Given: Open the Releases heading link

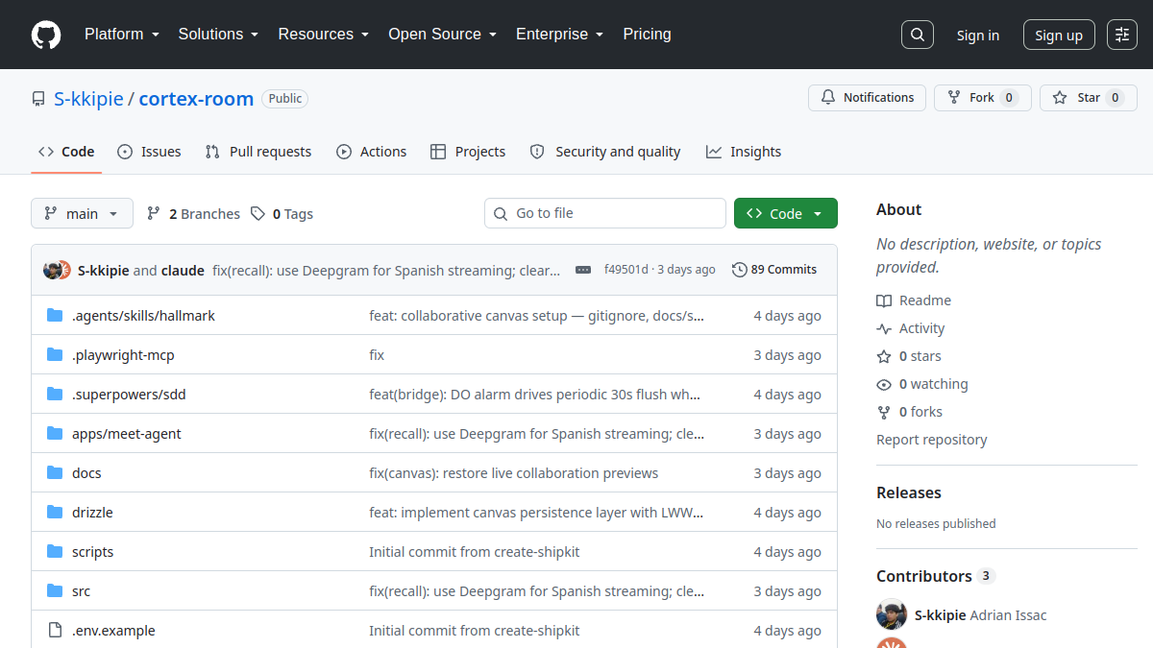Looking at the screenshot, I should pos(909,492).
